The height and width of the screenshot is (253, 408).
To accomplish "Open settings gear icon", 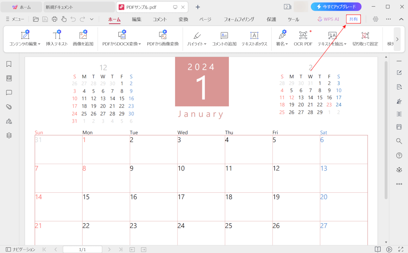I will (376, 19).
